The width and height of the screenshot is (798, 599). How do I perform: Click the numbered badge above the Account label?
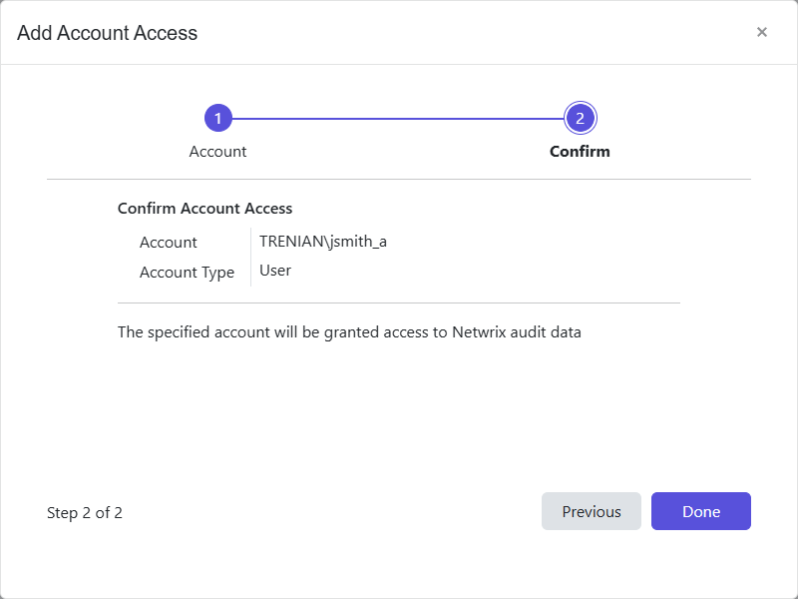tap(217, 117)
